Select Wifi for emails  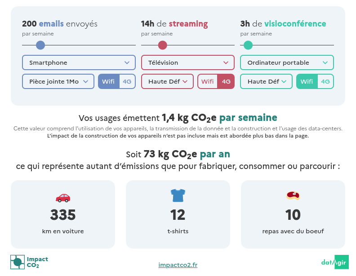point(108,81)
